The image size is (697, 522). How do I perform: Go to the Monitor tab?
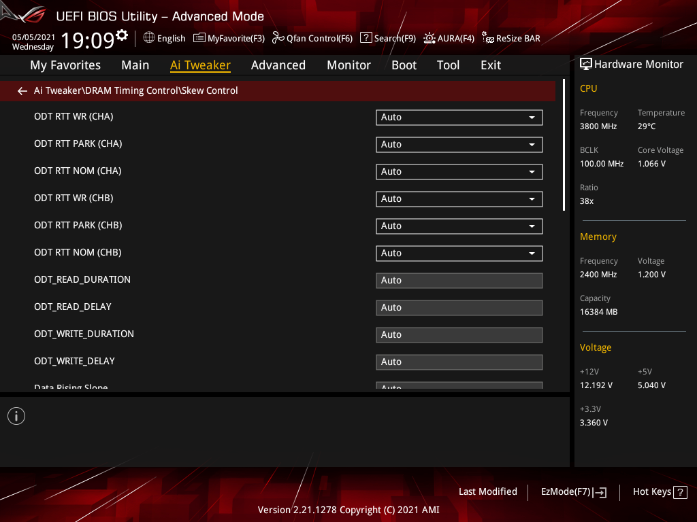click(x=348, y=65)
